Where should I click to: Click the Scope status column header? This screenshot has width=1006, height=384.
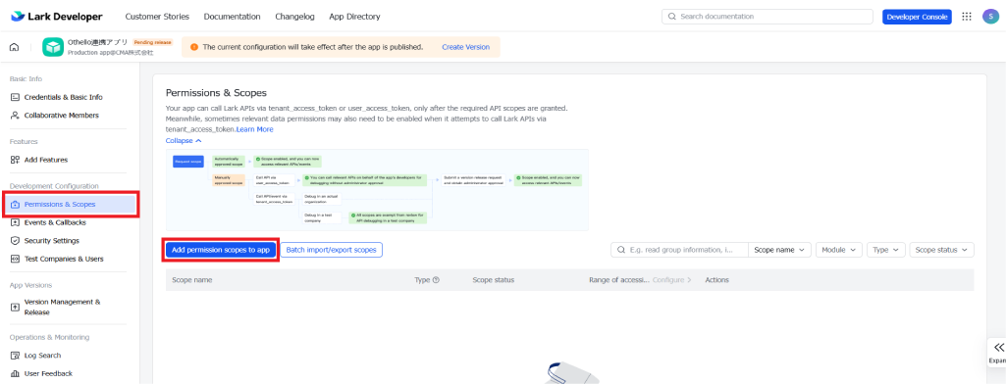494,280
